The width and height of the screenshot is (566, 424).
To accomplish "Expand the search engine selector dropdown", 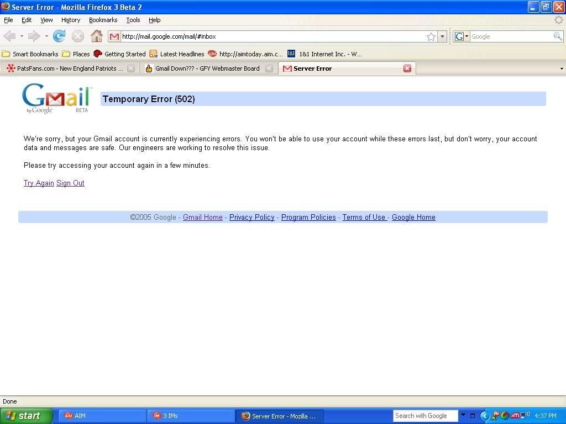I will (462, 36).
